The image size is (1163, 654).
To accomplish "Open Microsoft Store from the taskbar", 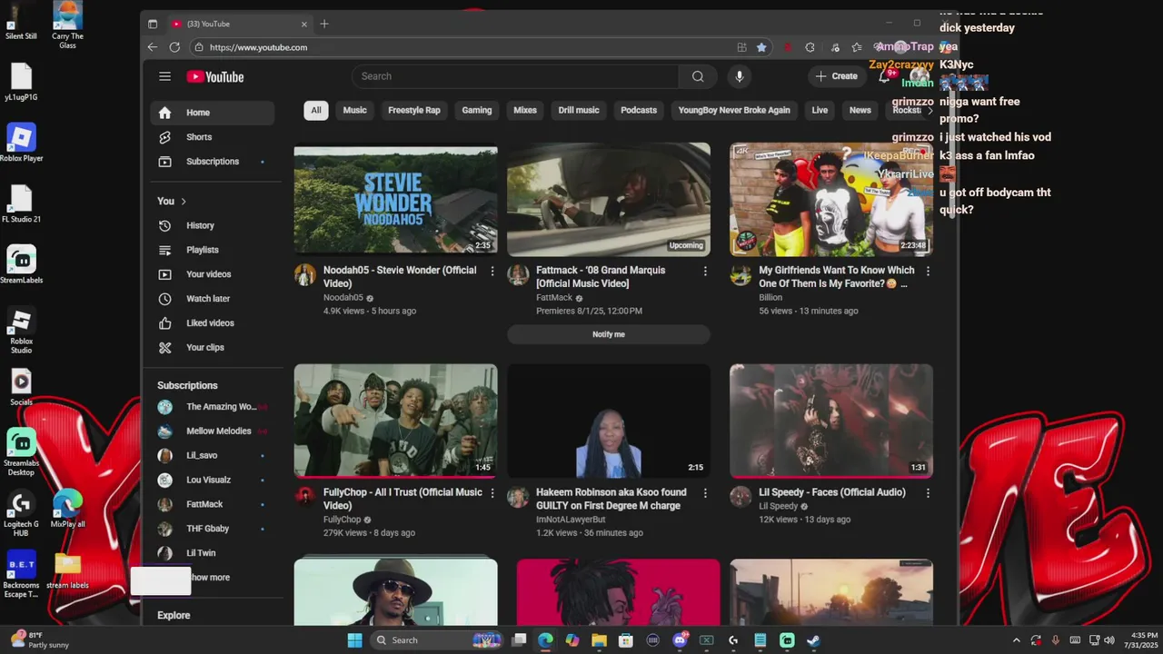I will point(626,640).
